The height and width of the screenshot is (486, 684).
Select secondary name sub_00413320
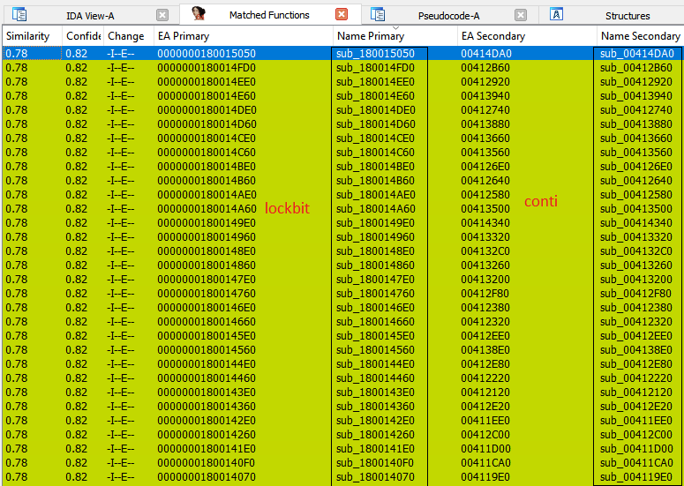[x=636, y=237]
